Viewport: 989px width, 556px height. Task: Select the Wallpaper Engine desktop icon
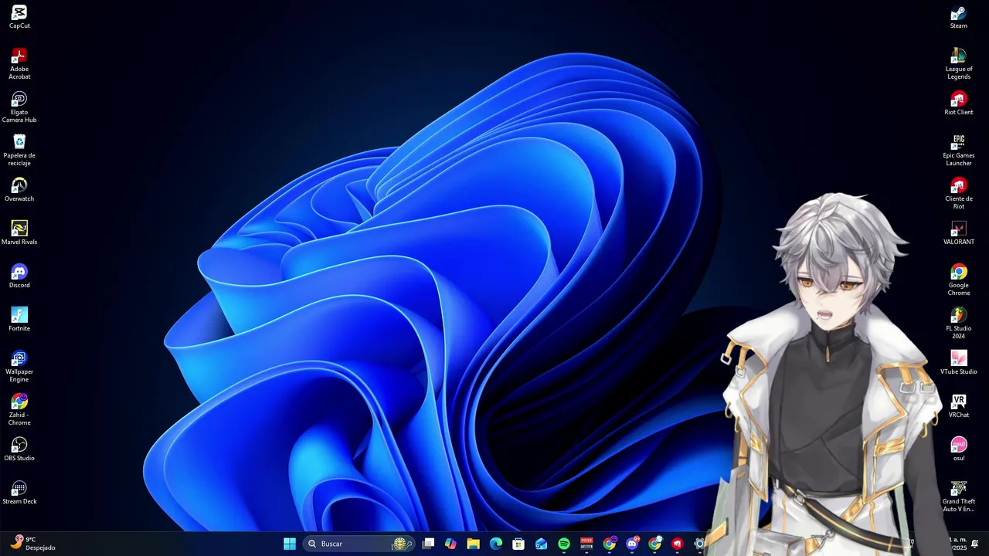(19, 367)
